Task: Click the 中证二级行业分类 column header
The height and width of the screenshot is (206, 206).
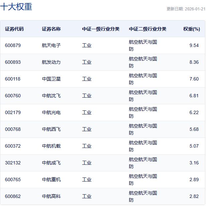Action: [148, 29]
